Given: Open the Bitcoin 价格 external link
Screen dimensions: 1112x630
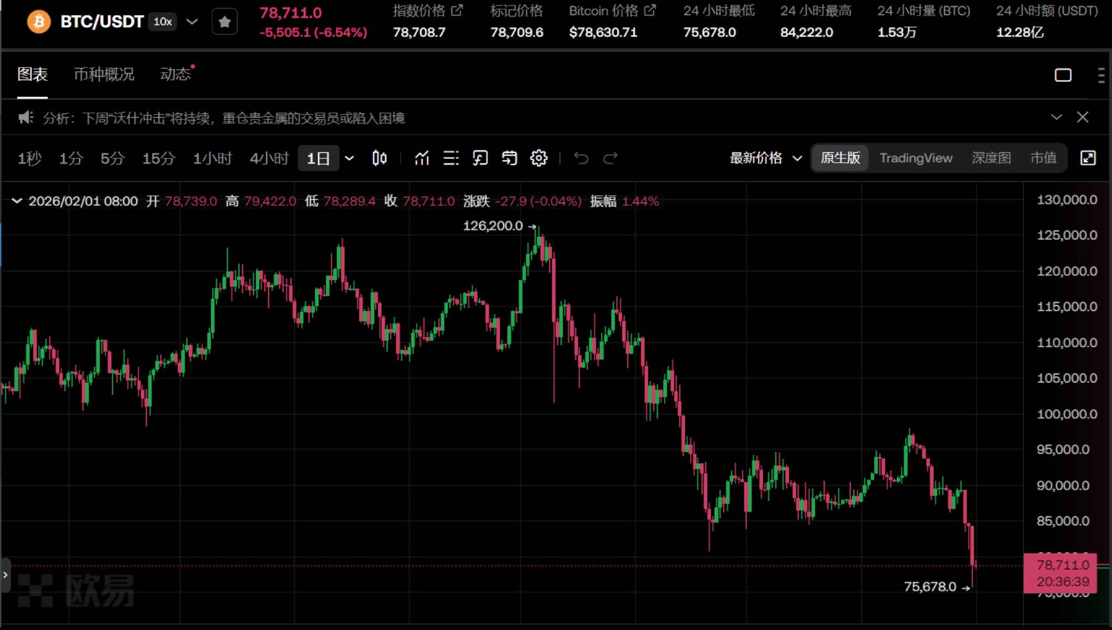Looking at the screenshot, I should (650, 10).
